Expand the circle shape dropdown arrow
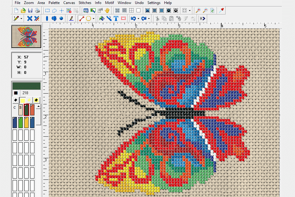Image resolution: width=295 pixels, height=197 pixels. [93, 18]
